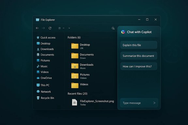Open the Pictures folder icon in Folders

pyautogui.click(x=75, y=76)
